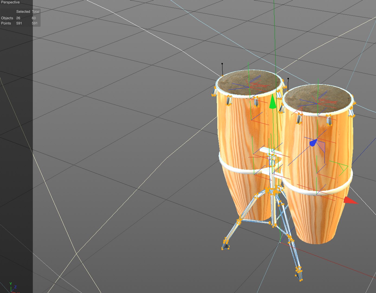Image resolution: width=376 pixels, height=293 pixels.
Task: Click the Total column header in the HUD
Action: point(35,12)
